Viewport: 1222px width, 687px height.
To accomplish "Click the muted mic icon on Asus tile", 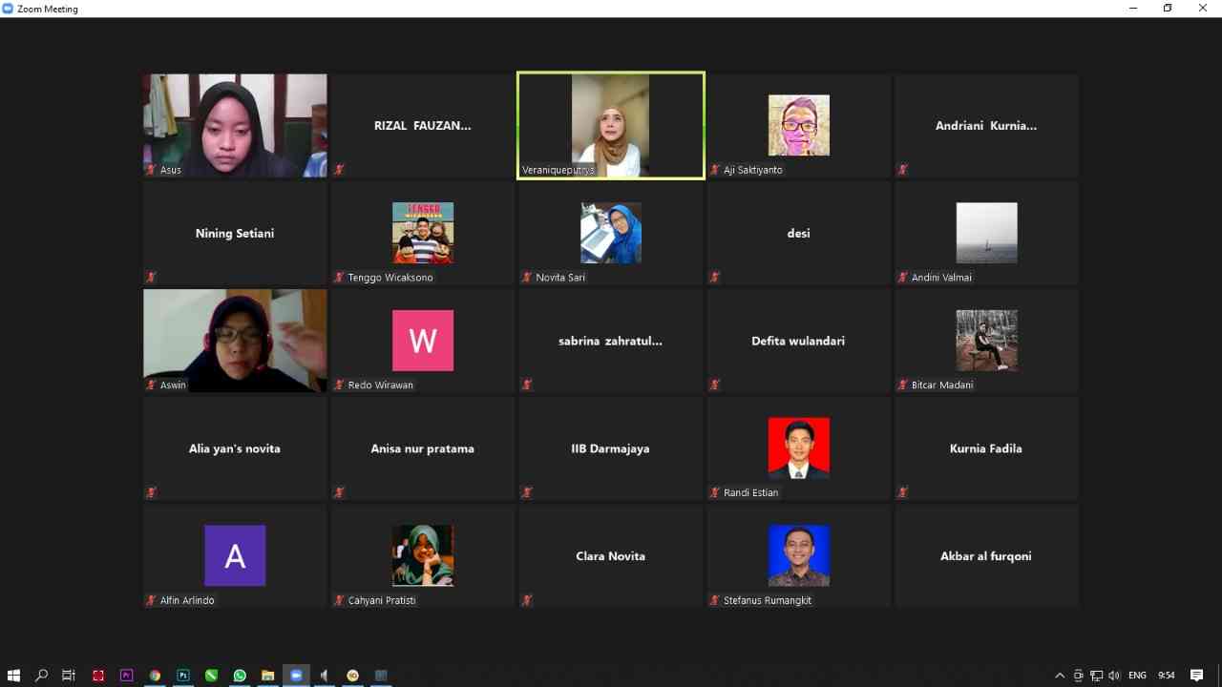I will coord(151,170).
